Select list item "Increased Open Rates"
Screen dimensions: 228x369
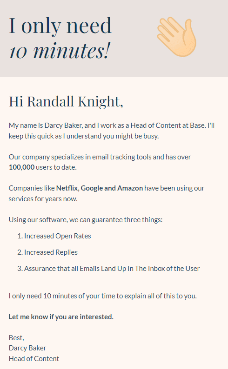pos(58,236)
